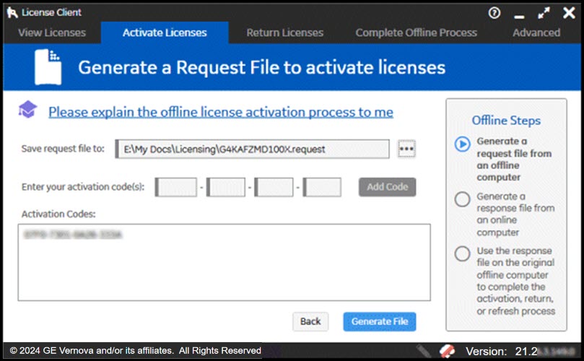Click the graduation cap tutorial icon

pos(27,109)
